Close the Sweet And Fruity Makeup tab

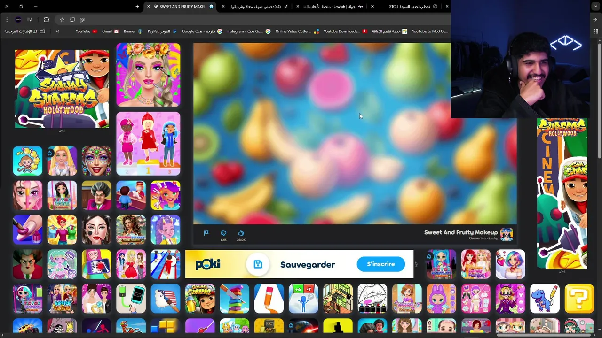pos(149,7)
